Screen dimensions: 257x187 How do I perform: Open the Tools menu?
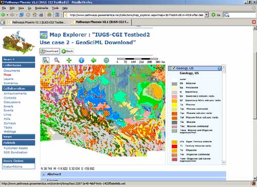click(55, 8)
